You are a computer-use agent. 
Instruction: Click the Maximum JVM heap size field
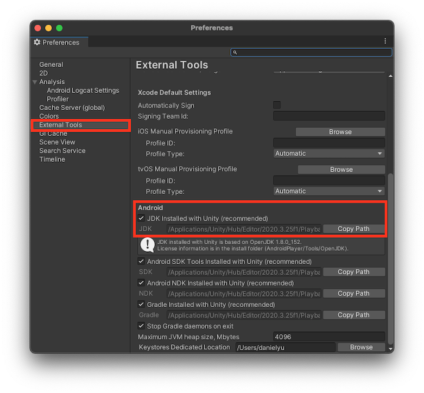click(329, 337)
